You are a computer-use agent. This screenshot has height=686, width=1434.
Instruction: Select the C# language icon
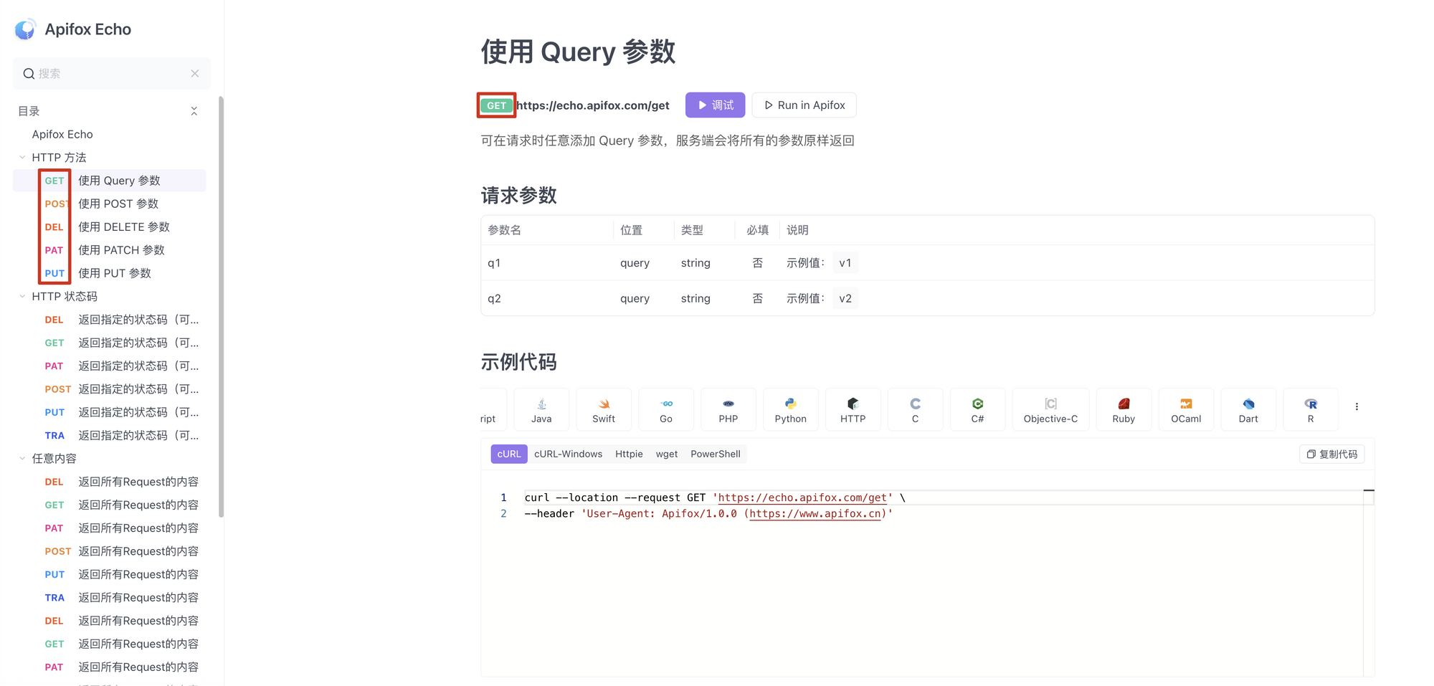978,404
